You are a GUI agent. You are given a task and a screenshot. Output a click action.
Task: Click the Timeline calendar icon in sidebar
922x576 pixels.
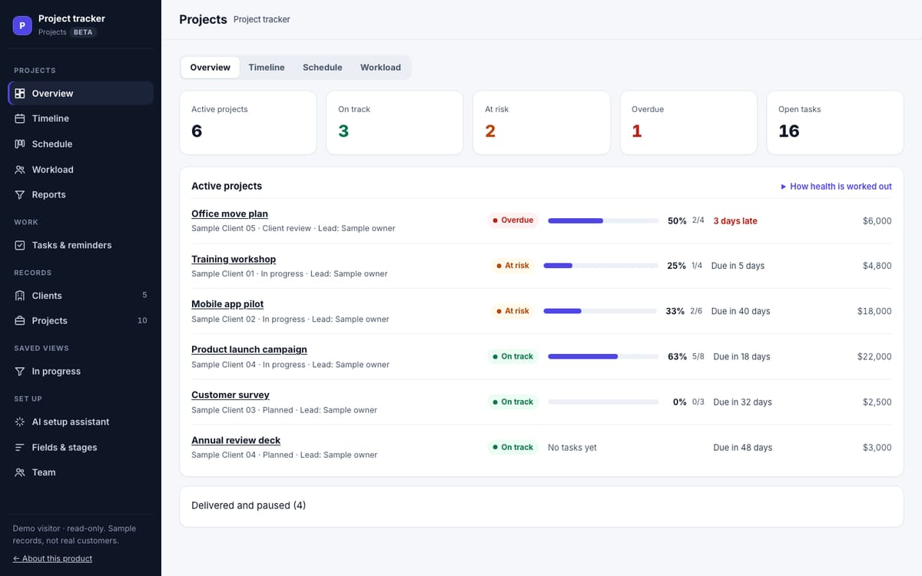[x=20, y=119]
